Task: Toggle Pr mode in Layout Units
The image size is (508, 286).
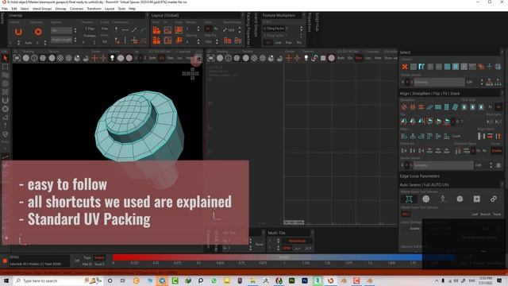Action: click(208, 29)
